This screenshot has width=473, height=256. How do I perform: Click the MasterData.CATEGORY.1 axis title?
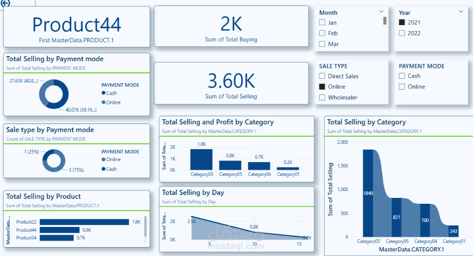point(411,250)
